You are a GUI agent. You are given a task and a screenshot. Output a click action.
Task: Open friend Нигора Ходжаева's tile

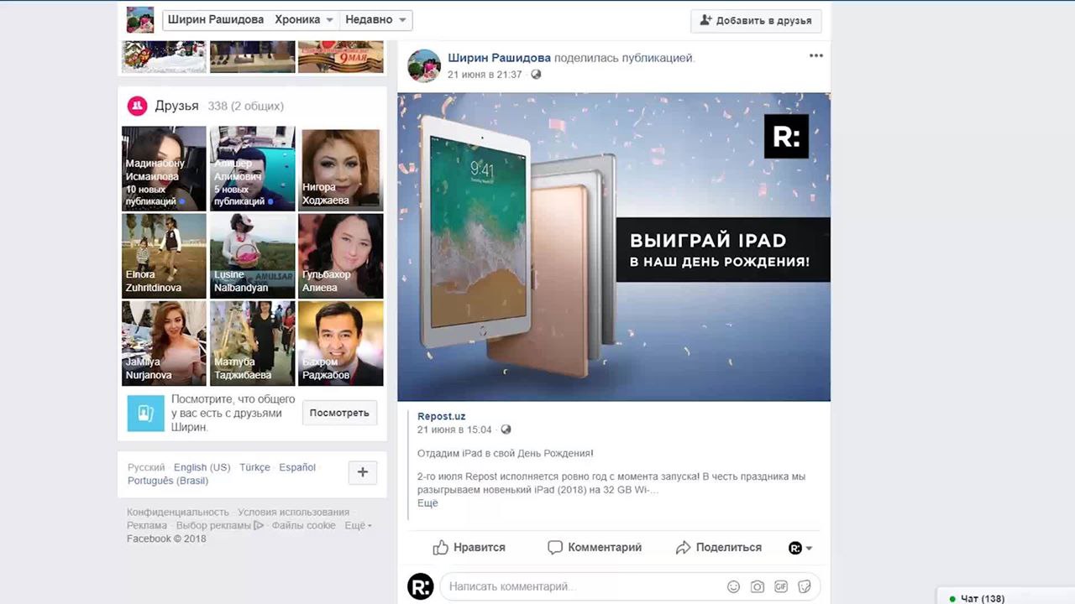(x=340, y=168)
